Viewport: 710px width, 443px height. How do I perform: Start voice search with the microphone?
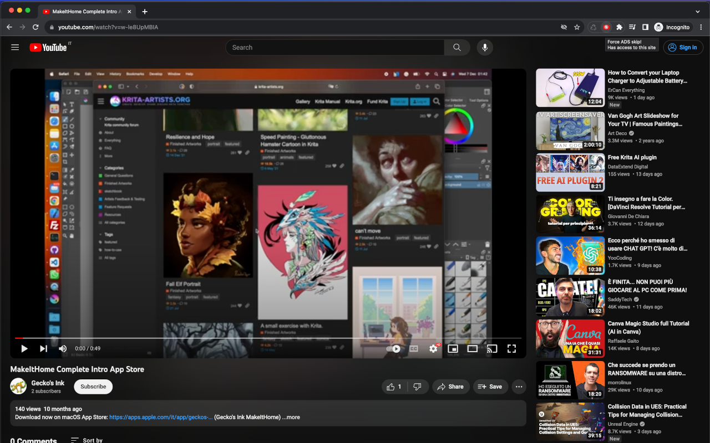click(x=485, y=48)
